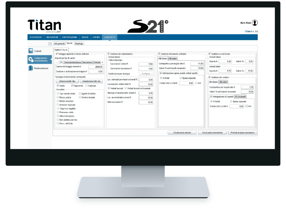The height and width of the screenshot is (210, 286).
Task: Select the Configurazione rendicontazione sidebar item
Action: pyautogui.click(x=40, y=60)
